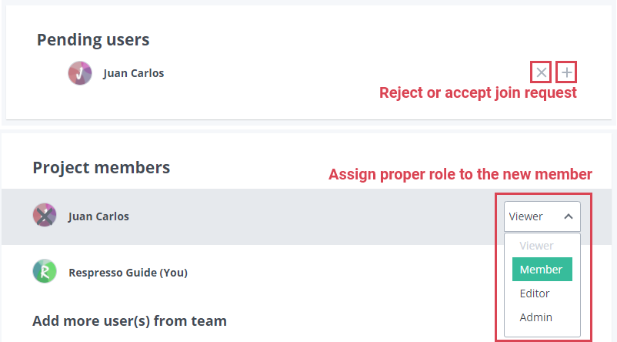
Task: Collapse the Viewer role dropdown chevron
Action: click(x=569, y=216)
